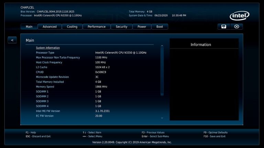
Task: Open the Boot tab
Action: (159, 27)
